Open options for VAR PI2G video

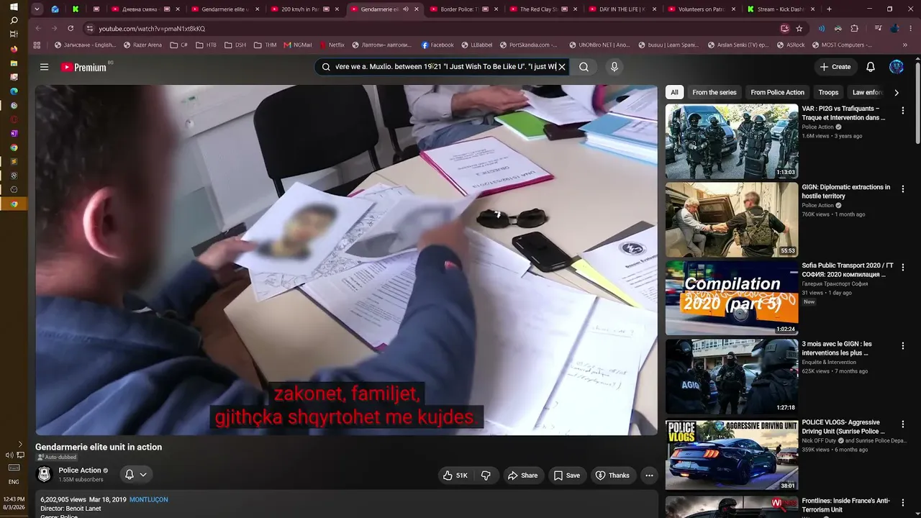(902, 111)
